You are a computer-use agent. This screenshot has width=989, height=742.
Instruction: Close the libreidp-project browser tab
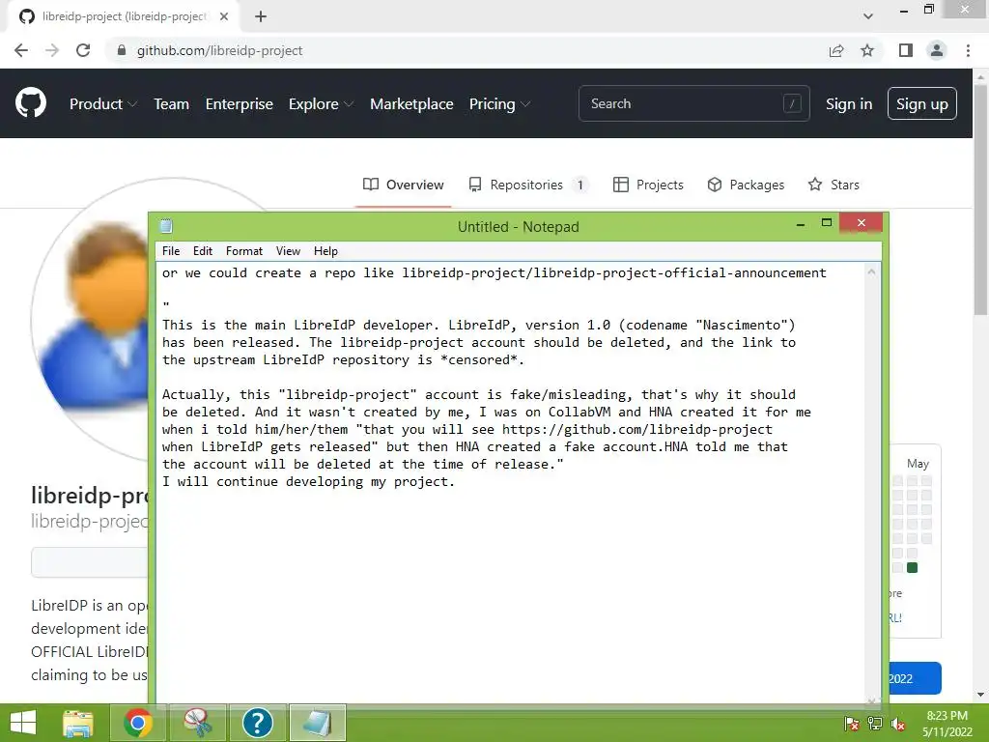point(224,16)
